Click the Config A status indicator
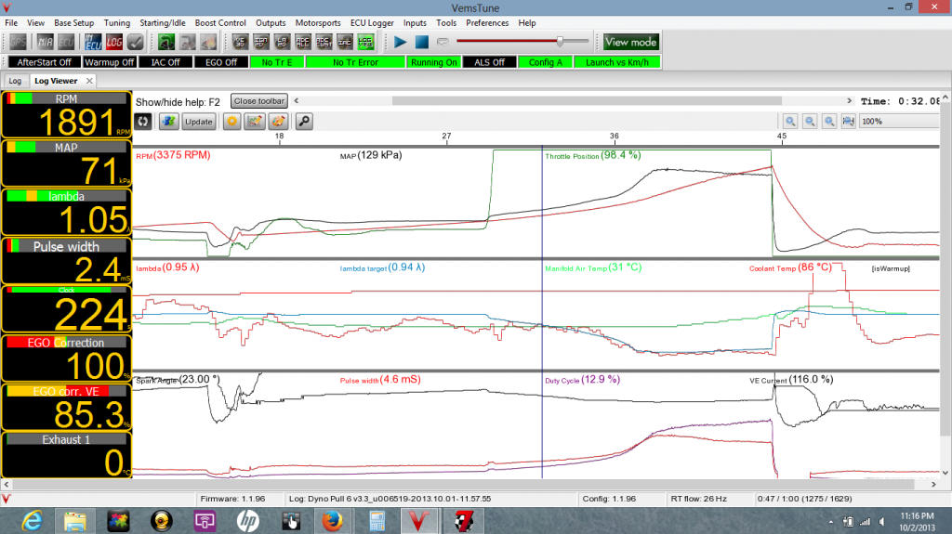Image resolution: width=952 pixels, height=534 pixels. [545, 62]
